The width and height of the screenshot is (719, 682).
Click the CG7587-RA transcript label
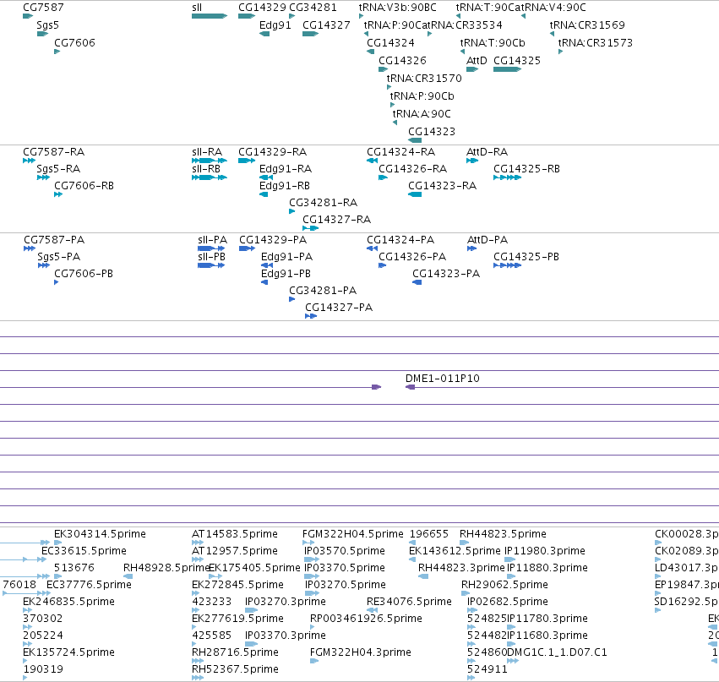point(53,152)
